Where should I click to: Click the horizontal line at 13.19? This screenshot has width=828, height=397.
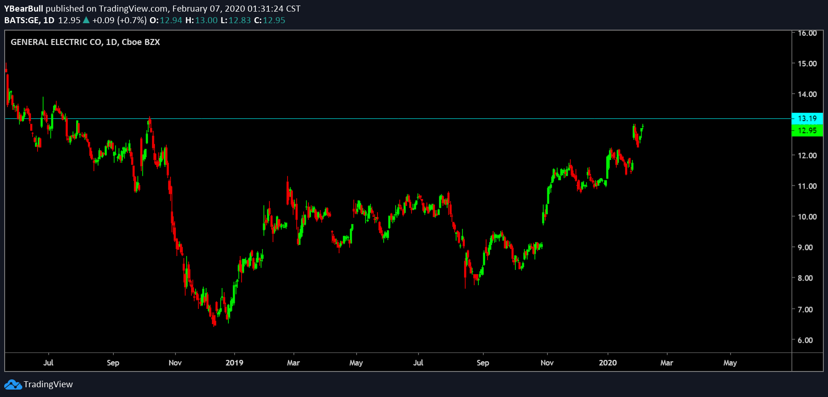[398, 119]
